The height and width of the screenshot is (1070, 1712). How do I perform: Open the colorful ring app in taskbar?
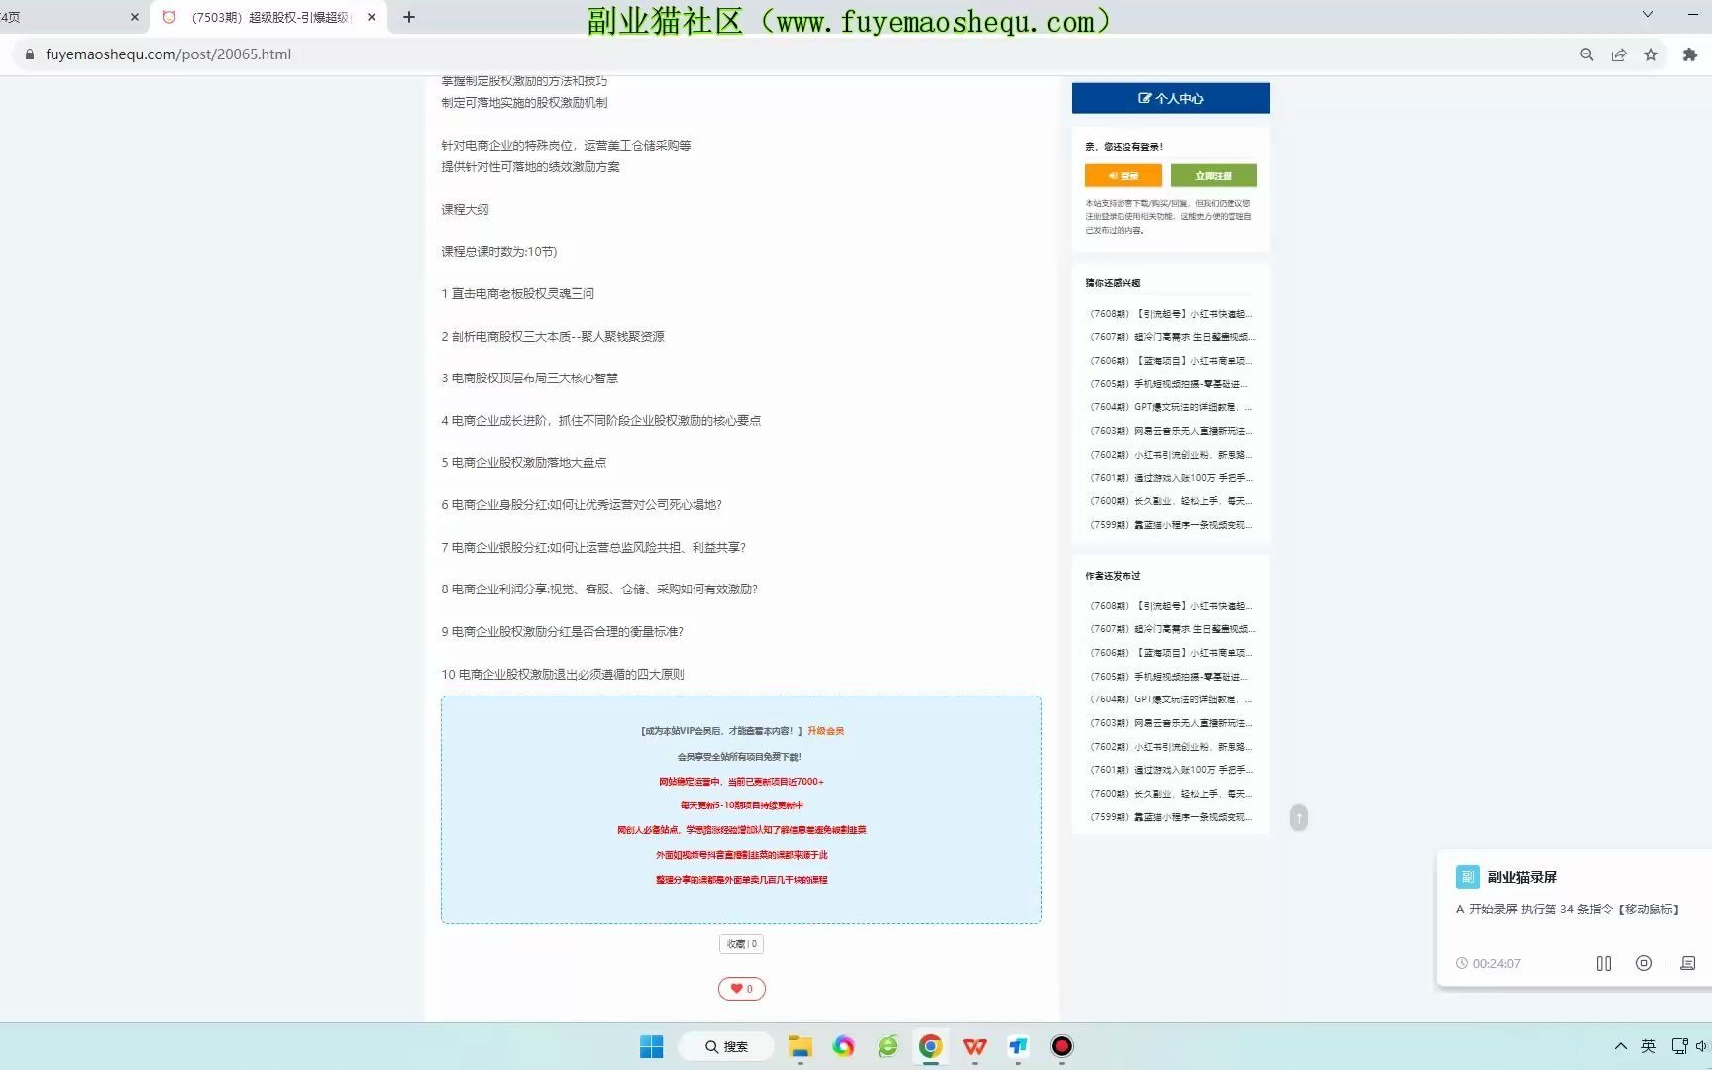pos(843,1046)
